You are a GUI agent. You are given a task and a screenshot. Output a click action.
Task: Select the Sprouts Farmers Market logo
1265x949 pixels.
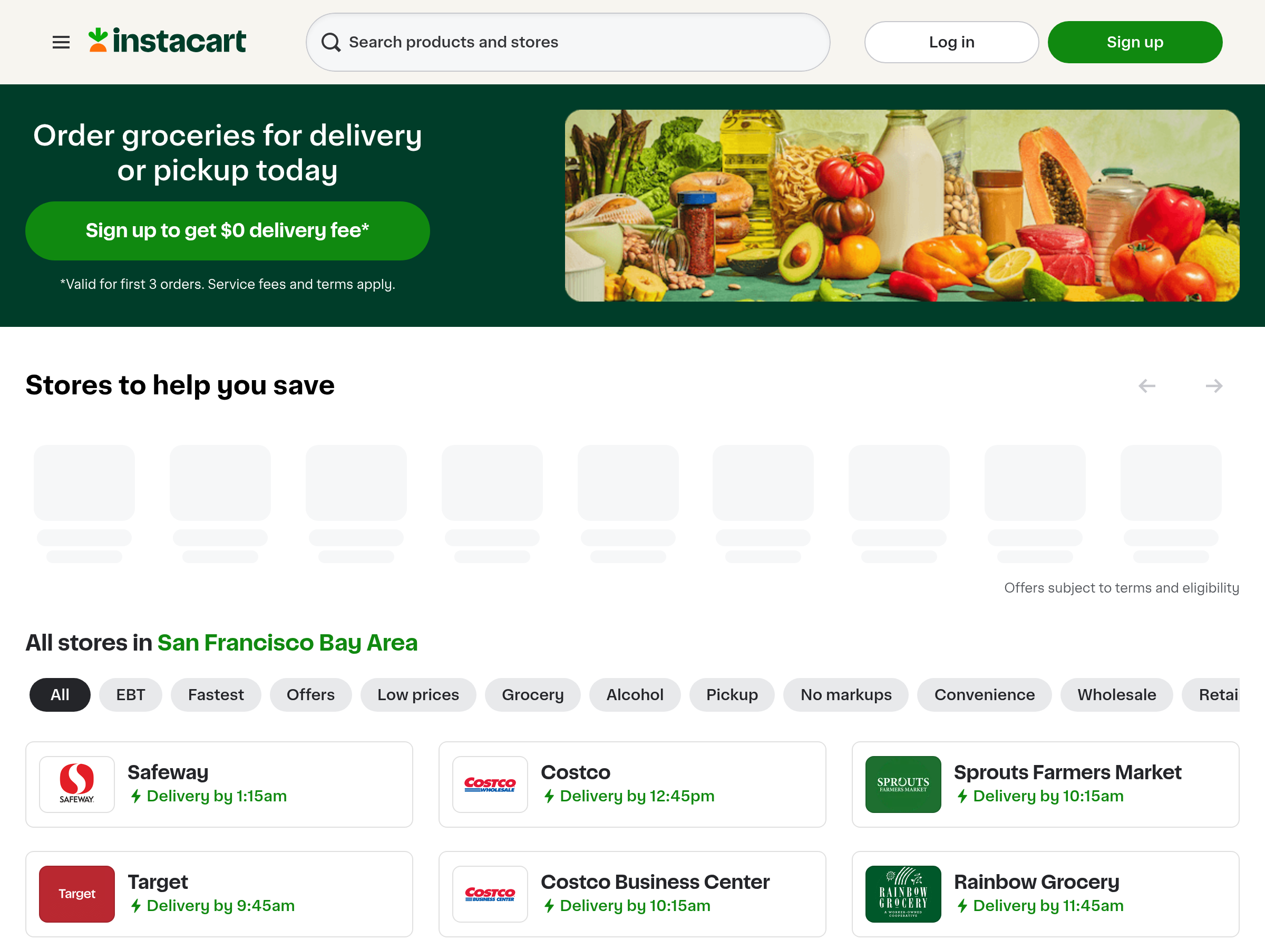(902, 785)
